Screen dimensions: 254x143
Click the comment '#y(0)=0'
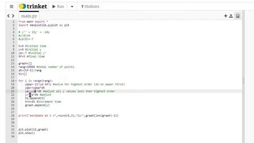point(24,35)
